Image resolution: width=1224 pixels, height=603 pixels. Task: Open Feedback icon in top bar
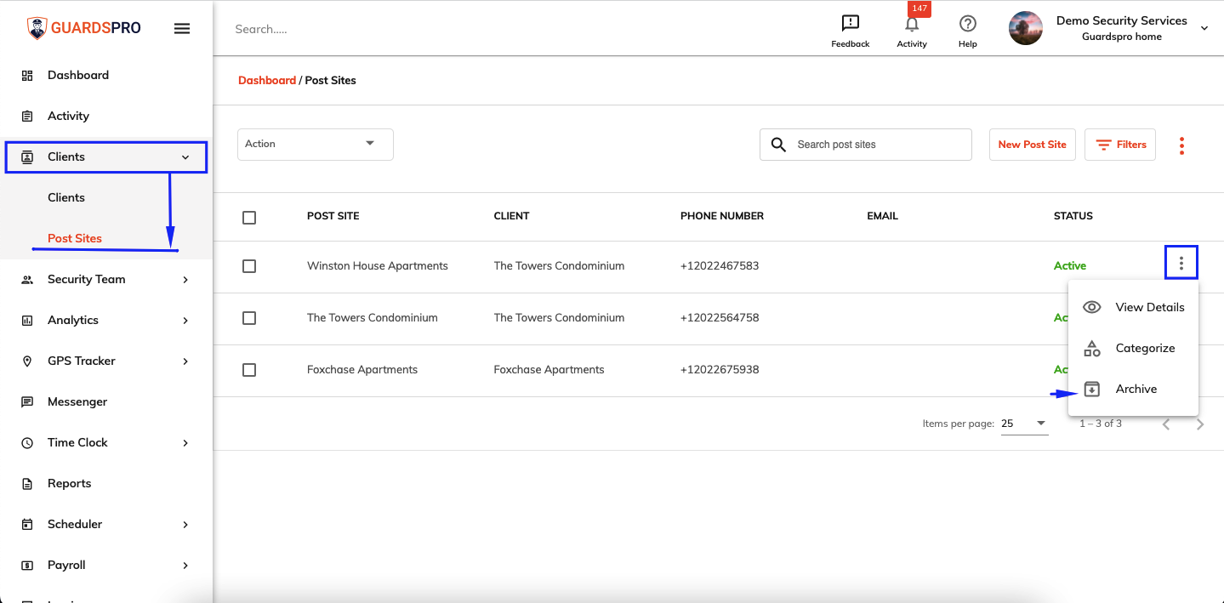(x=851, y=31)
